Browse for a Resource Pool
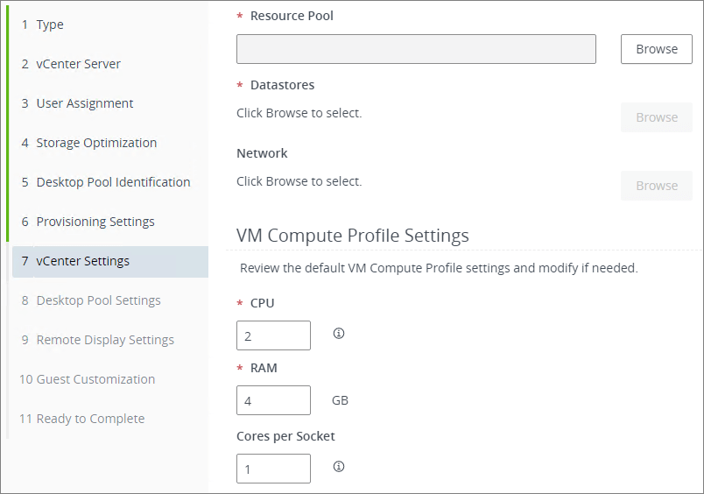 (656, 49)
